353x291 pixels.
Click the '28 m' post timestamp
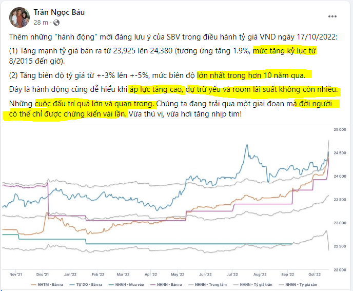point(41,23)
